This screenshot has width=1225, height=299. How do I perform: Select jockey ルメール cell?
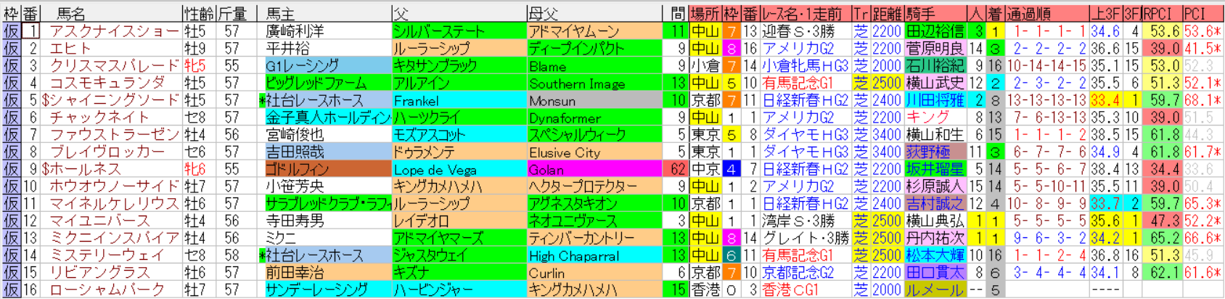(x=935, y=290)
